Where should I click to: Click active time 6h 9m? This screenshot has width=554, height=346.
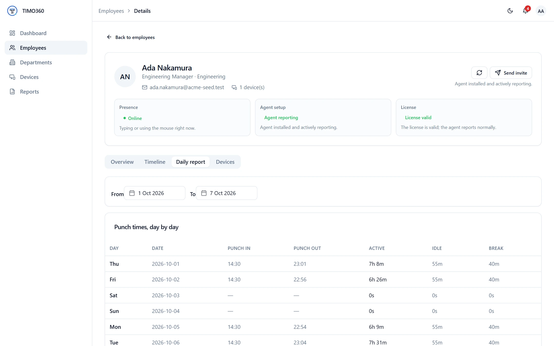(x=376, y=327)
